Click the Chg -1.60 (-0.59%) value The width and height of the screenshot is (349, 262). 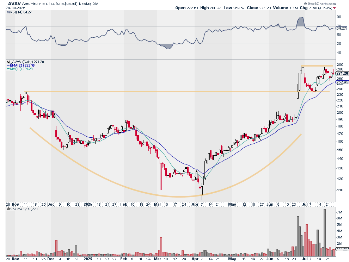tap(316, 8)
